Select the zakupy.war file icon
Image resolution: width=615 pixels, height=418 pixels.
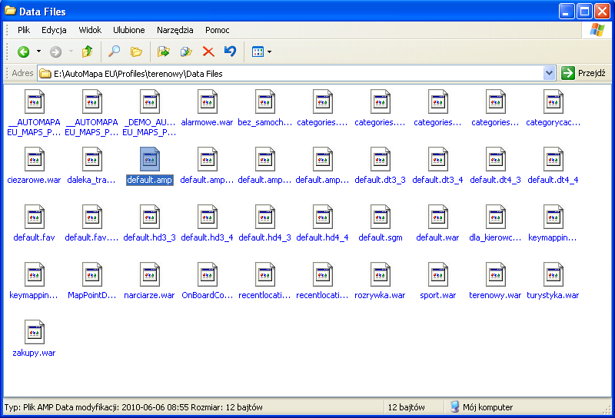[x=34, y=333]
